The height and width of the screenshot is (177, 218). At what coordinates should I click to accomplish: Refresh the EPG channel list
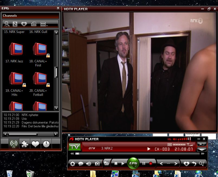click(15, 24)
